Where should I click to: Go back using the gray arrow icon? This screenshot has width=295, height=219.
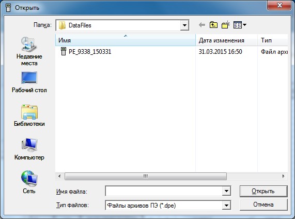202,25
